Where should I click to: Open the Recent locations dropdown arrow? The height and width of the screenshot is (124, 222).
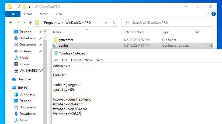(x=25, y=23)
